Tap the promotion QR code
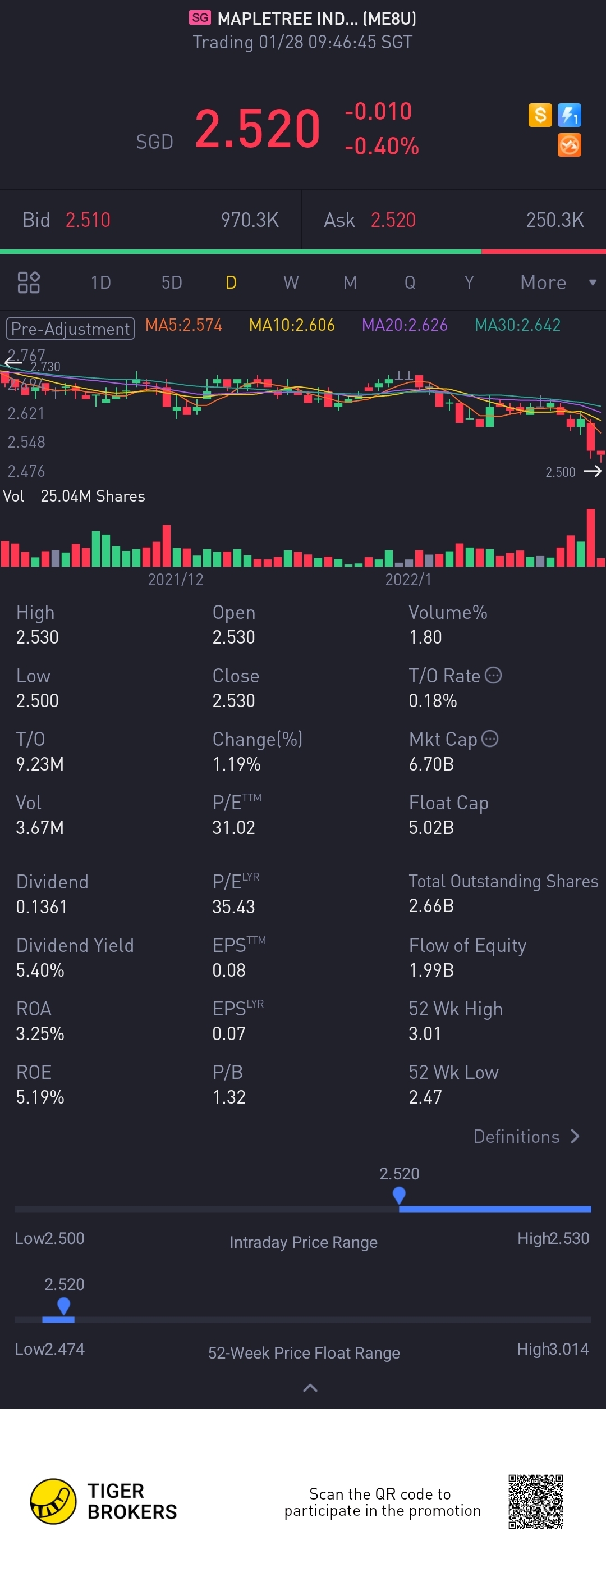 click(x=535, y=1501)
